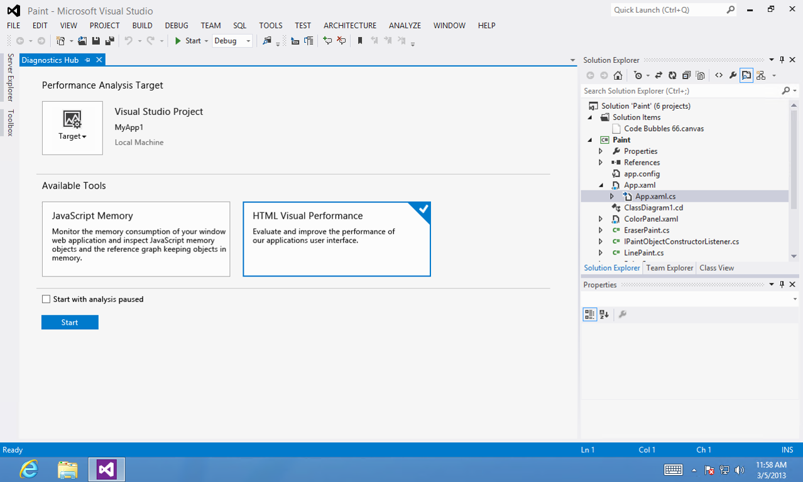Viewport: 803px width, 482px height.
Task: Toggle Preview Selected Items in Solution Explorer
Action: tap(746, 75)
